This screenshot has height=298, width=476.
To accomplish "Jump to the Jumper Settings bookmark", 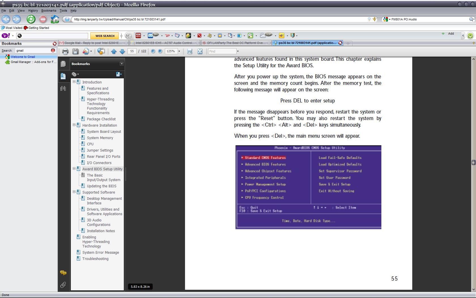I will (100, 150).
